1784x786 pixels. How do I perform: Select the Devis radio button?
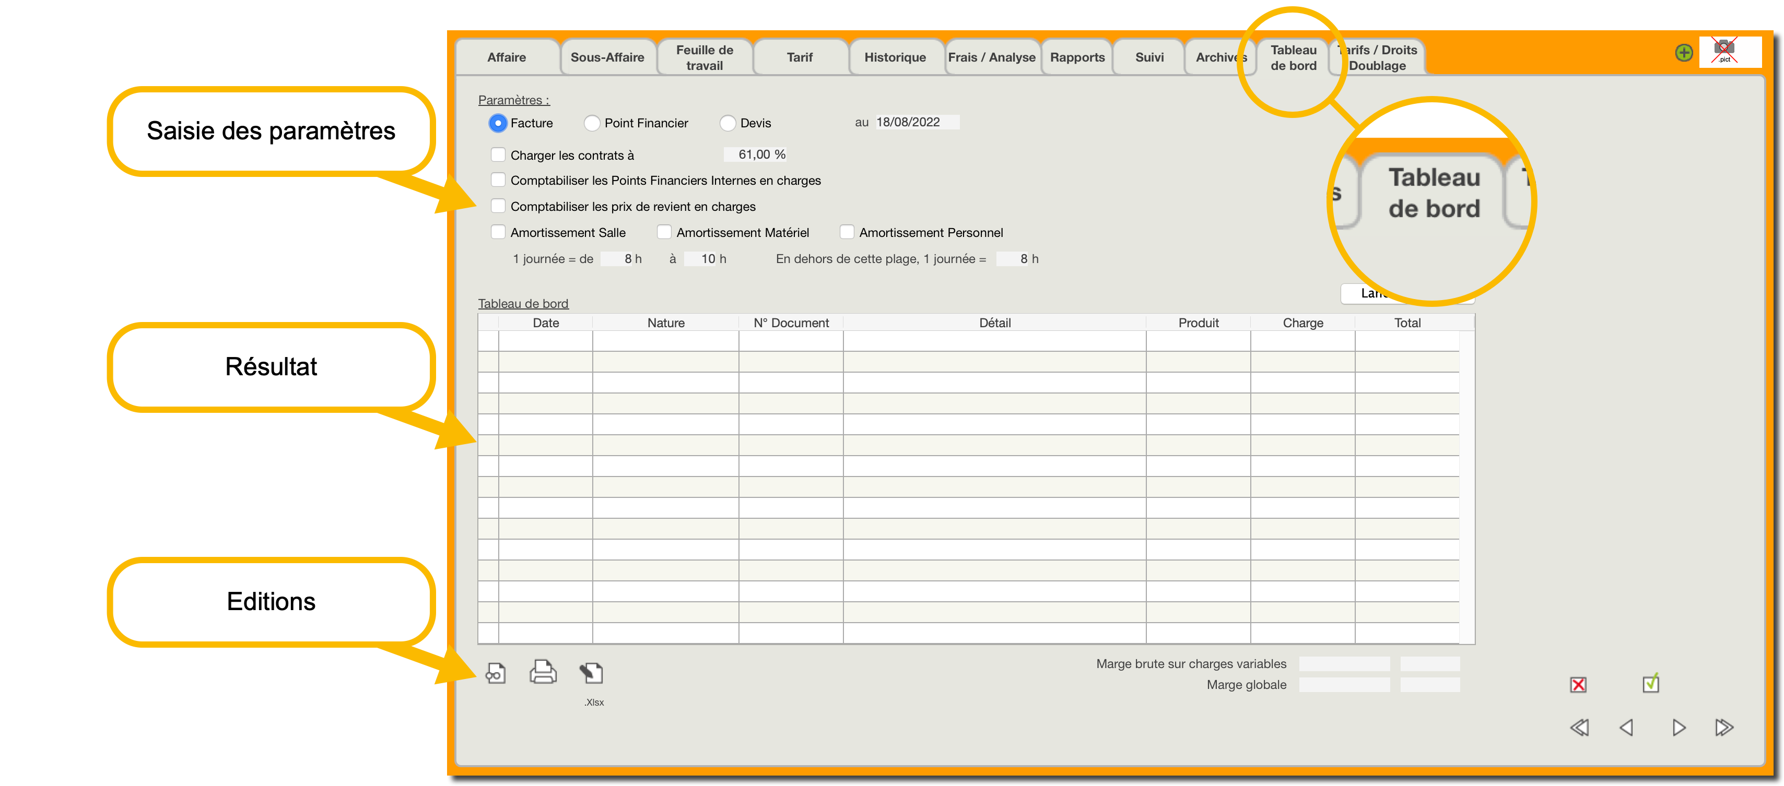click(727, 123)
